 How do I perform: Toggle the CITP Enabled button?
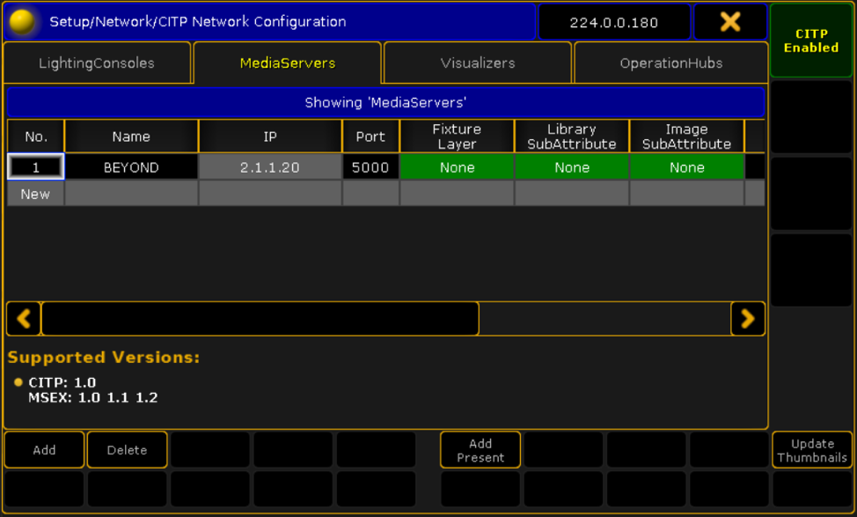pos(811,41)
